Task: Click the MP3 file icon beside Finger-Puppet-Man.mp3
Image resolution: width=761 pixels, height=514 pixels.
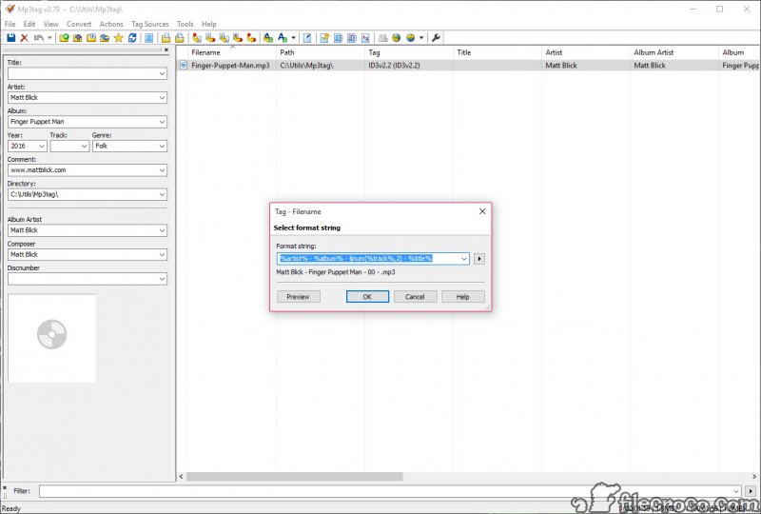Action: point(184,66)
